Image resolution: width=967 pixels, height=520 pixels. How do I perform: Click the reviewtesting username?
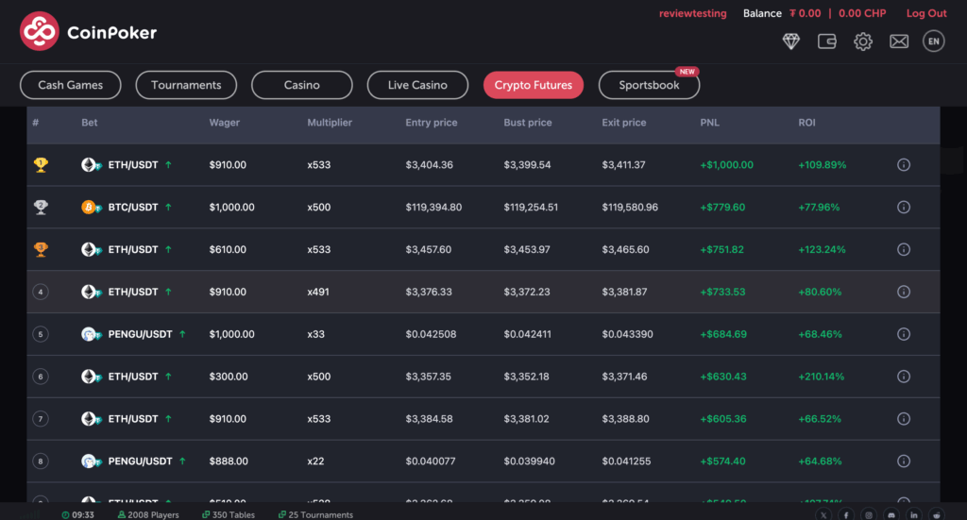click(692, 13)
